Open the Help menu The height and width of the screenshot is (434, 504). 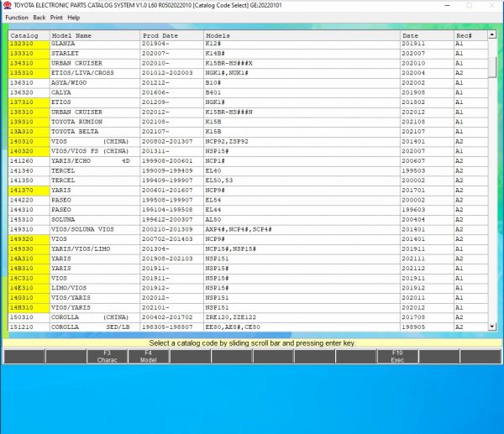coord(74,18)
